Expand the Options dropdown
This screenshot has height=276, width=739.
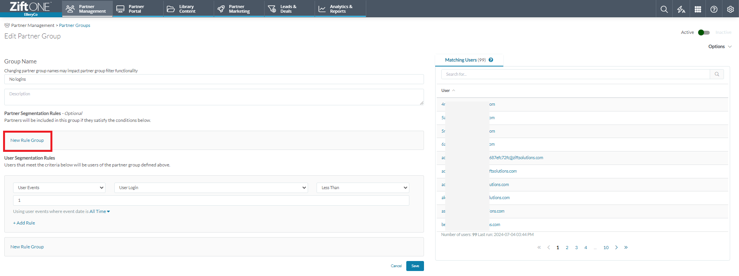720,47
